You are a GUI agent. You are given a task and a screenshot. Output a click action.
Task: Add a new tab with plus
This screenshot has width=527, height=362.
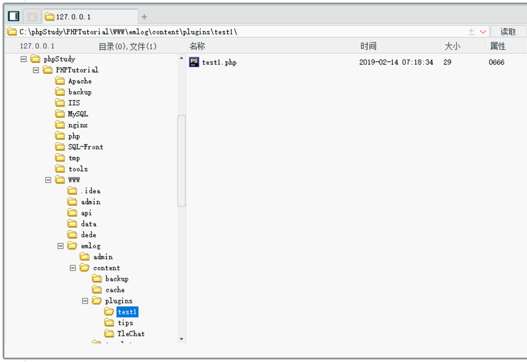tap(144, 17)
